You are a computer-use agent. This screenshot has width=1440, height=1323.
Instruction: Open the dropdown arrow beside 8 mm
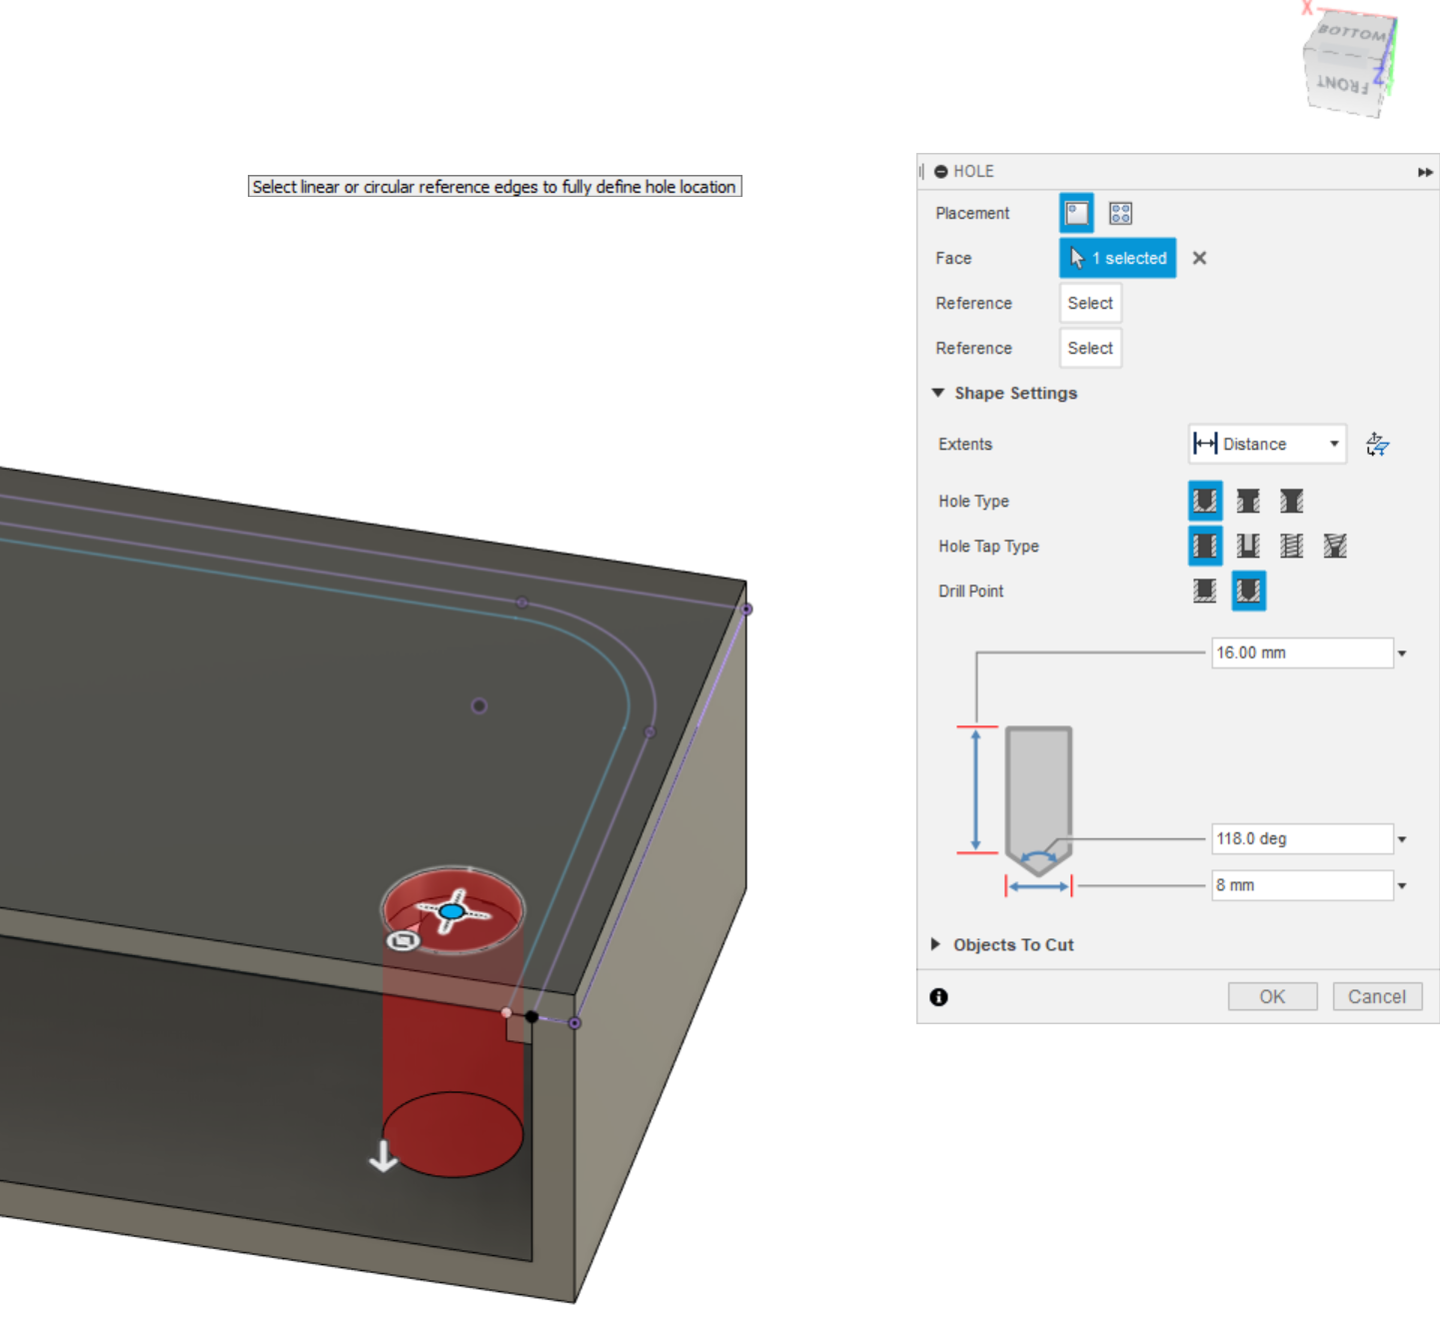coord(1402,886)
